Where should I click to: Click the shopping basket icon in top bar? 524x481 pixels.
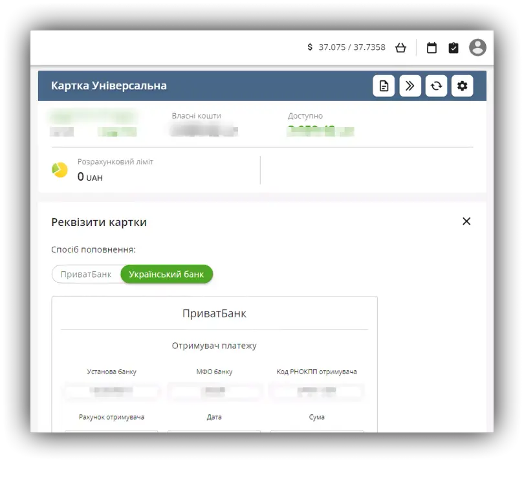tap(400, 47)
